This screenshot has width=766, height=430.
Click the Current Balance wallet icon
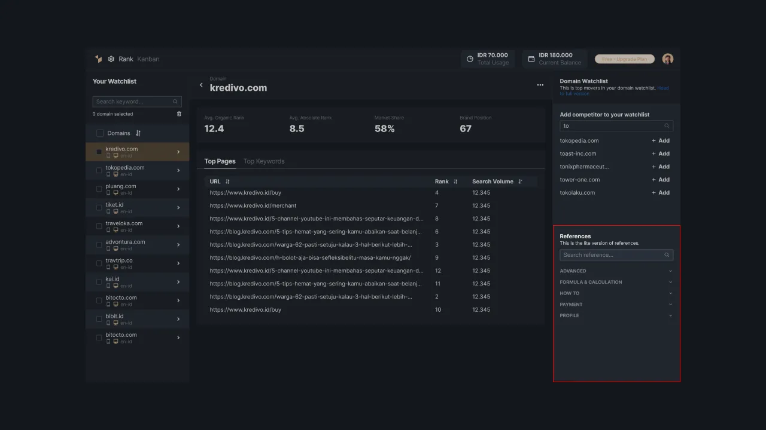coord(531,58)
